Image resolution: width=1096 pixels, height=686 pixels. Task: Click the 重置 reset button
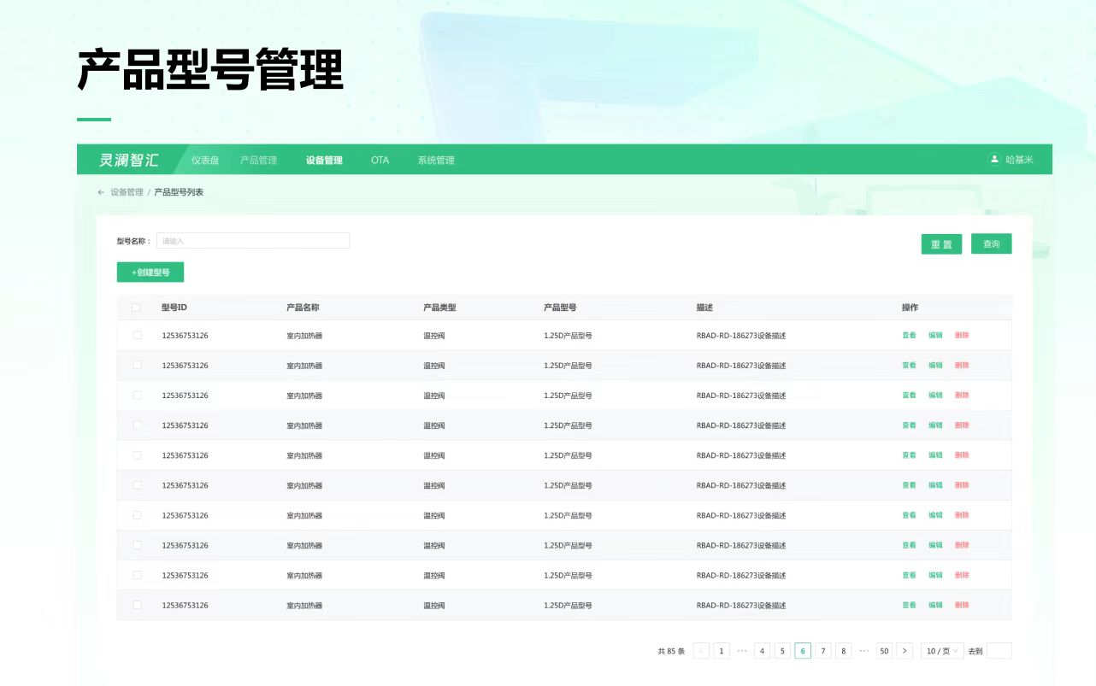tap(941, 244)
